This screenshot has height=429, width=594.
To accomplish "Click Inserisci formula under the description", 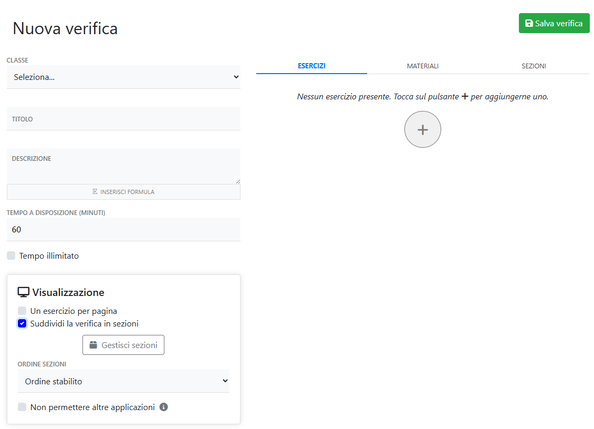I will [123, 192].
